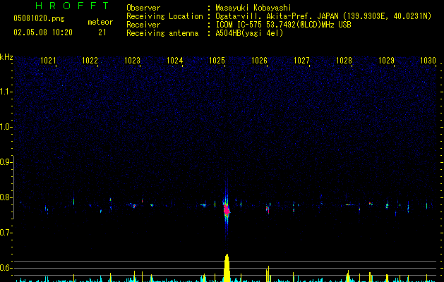
Task: Click the white frequency range bar on the left axis
Action: (x=13, y=188)
